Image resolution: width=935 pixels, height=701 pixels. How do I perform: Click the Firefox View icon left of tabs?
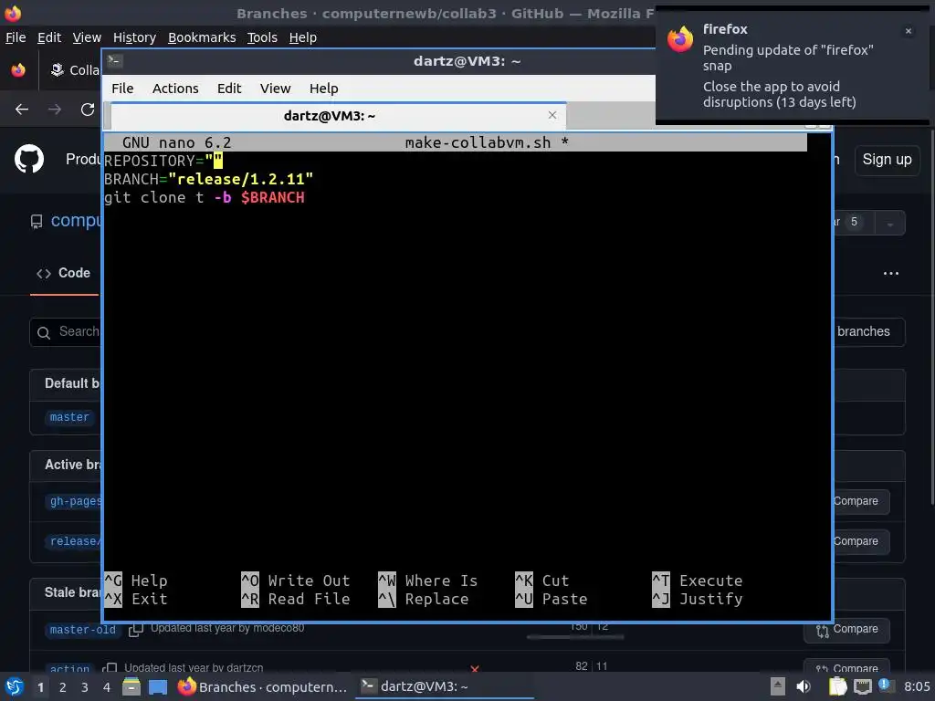click(18, 69)
